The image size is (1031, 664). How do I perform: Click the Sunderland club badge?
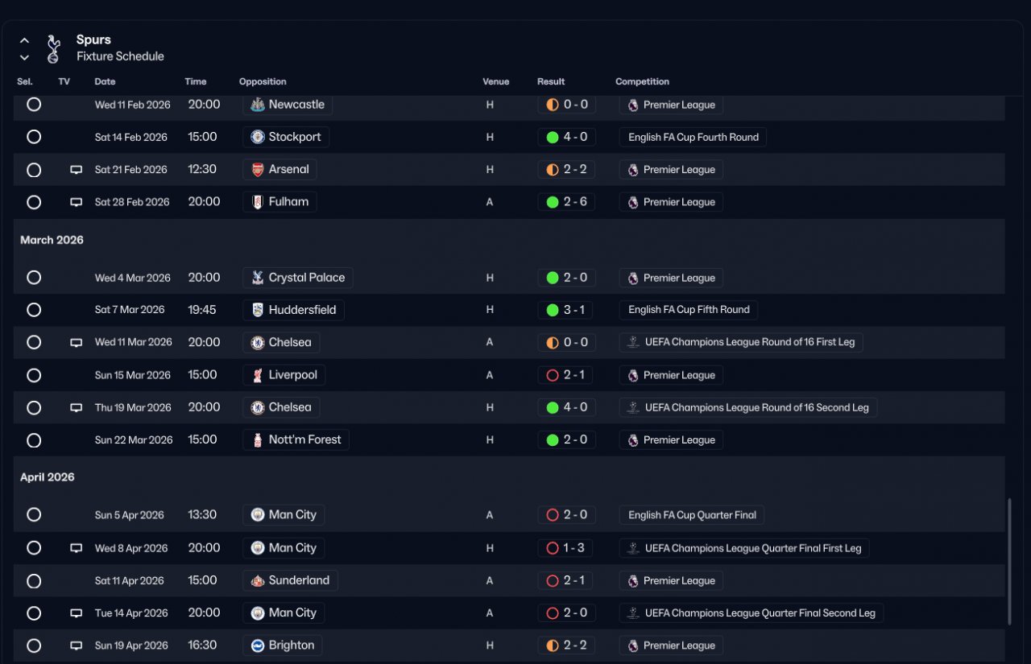coord(258,580)
